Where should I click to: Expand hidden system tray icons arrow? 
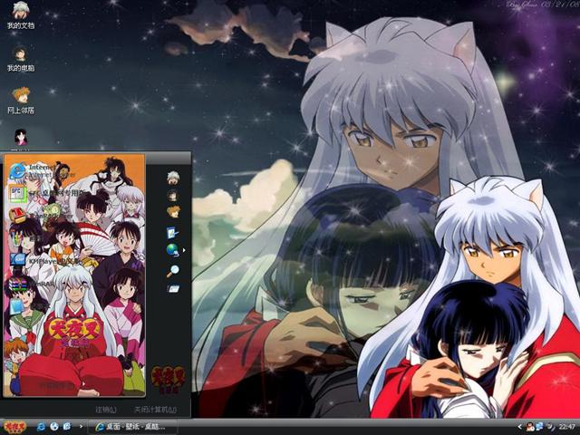coord(519,427)
